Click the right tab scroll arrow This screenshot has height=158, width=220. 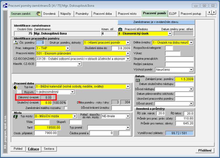[x=214, y=12]
